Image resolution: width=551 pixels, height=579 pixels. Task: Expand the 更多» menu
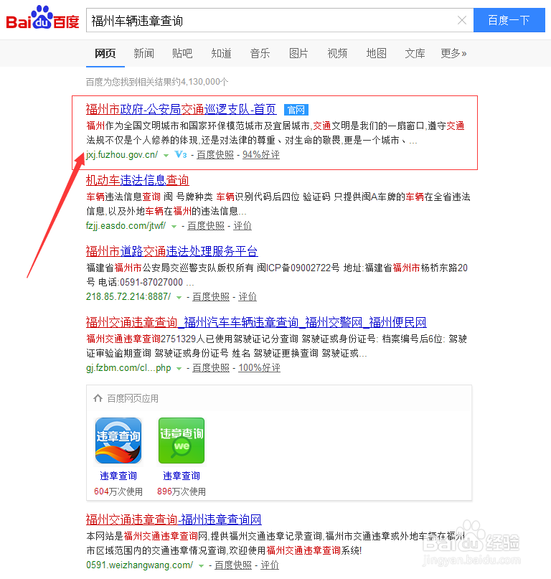[x=454, y=54]
